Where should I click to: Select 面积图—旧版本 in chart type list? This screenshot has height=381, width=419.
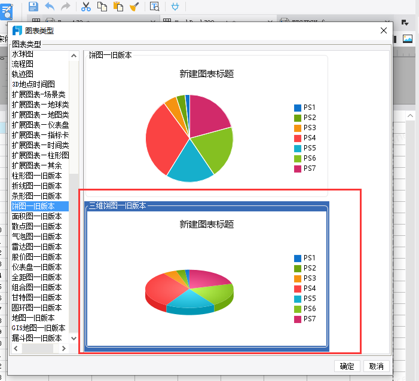click(37, 216)
